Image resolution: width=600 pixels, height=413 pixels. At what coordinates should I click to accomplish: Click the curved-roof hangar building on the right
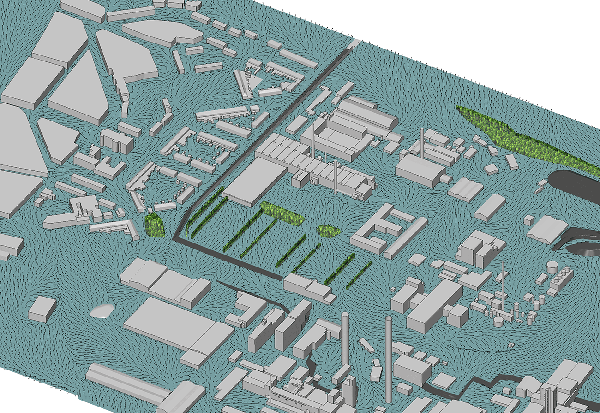(x=490, y=206)
